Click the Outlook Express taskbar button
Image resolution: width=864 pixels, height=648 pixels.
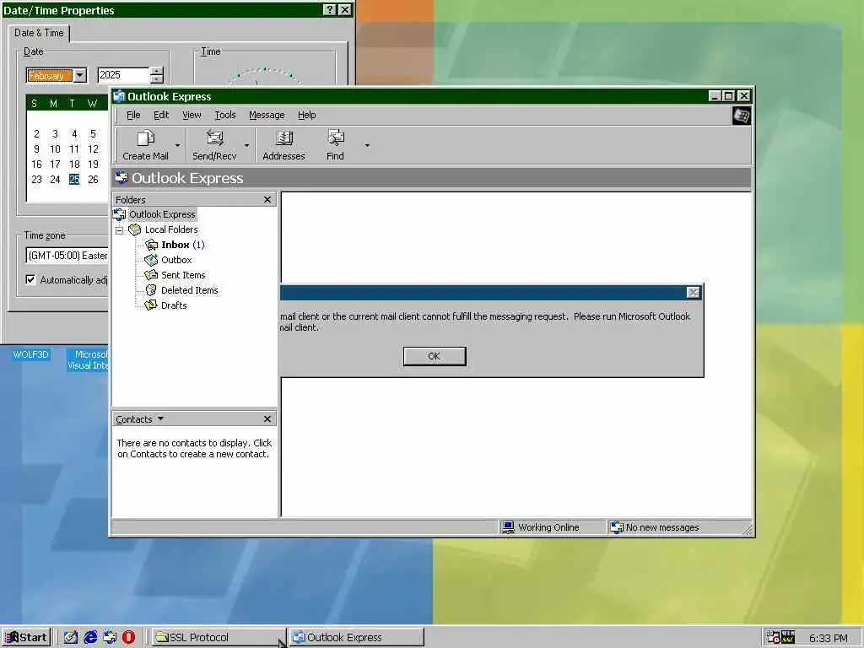click(x=357, y=638)
